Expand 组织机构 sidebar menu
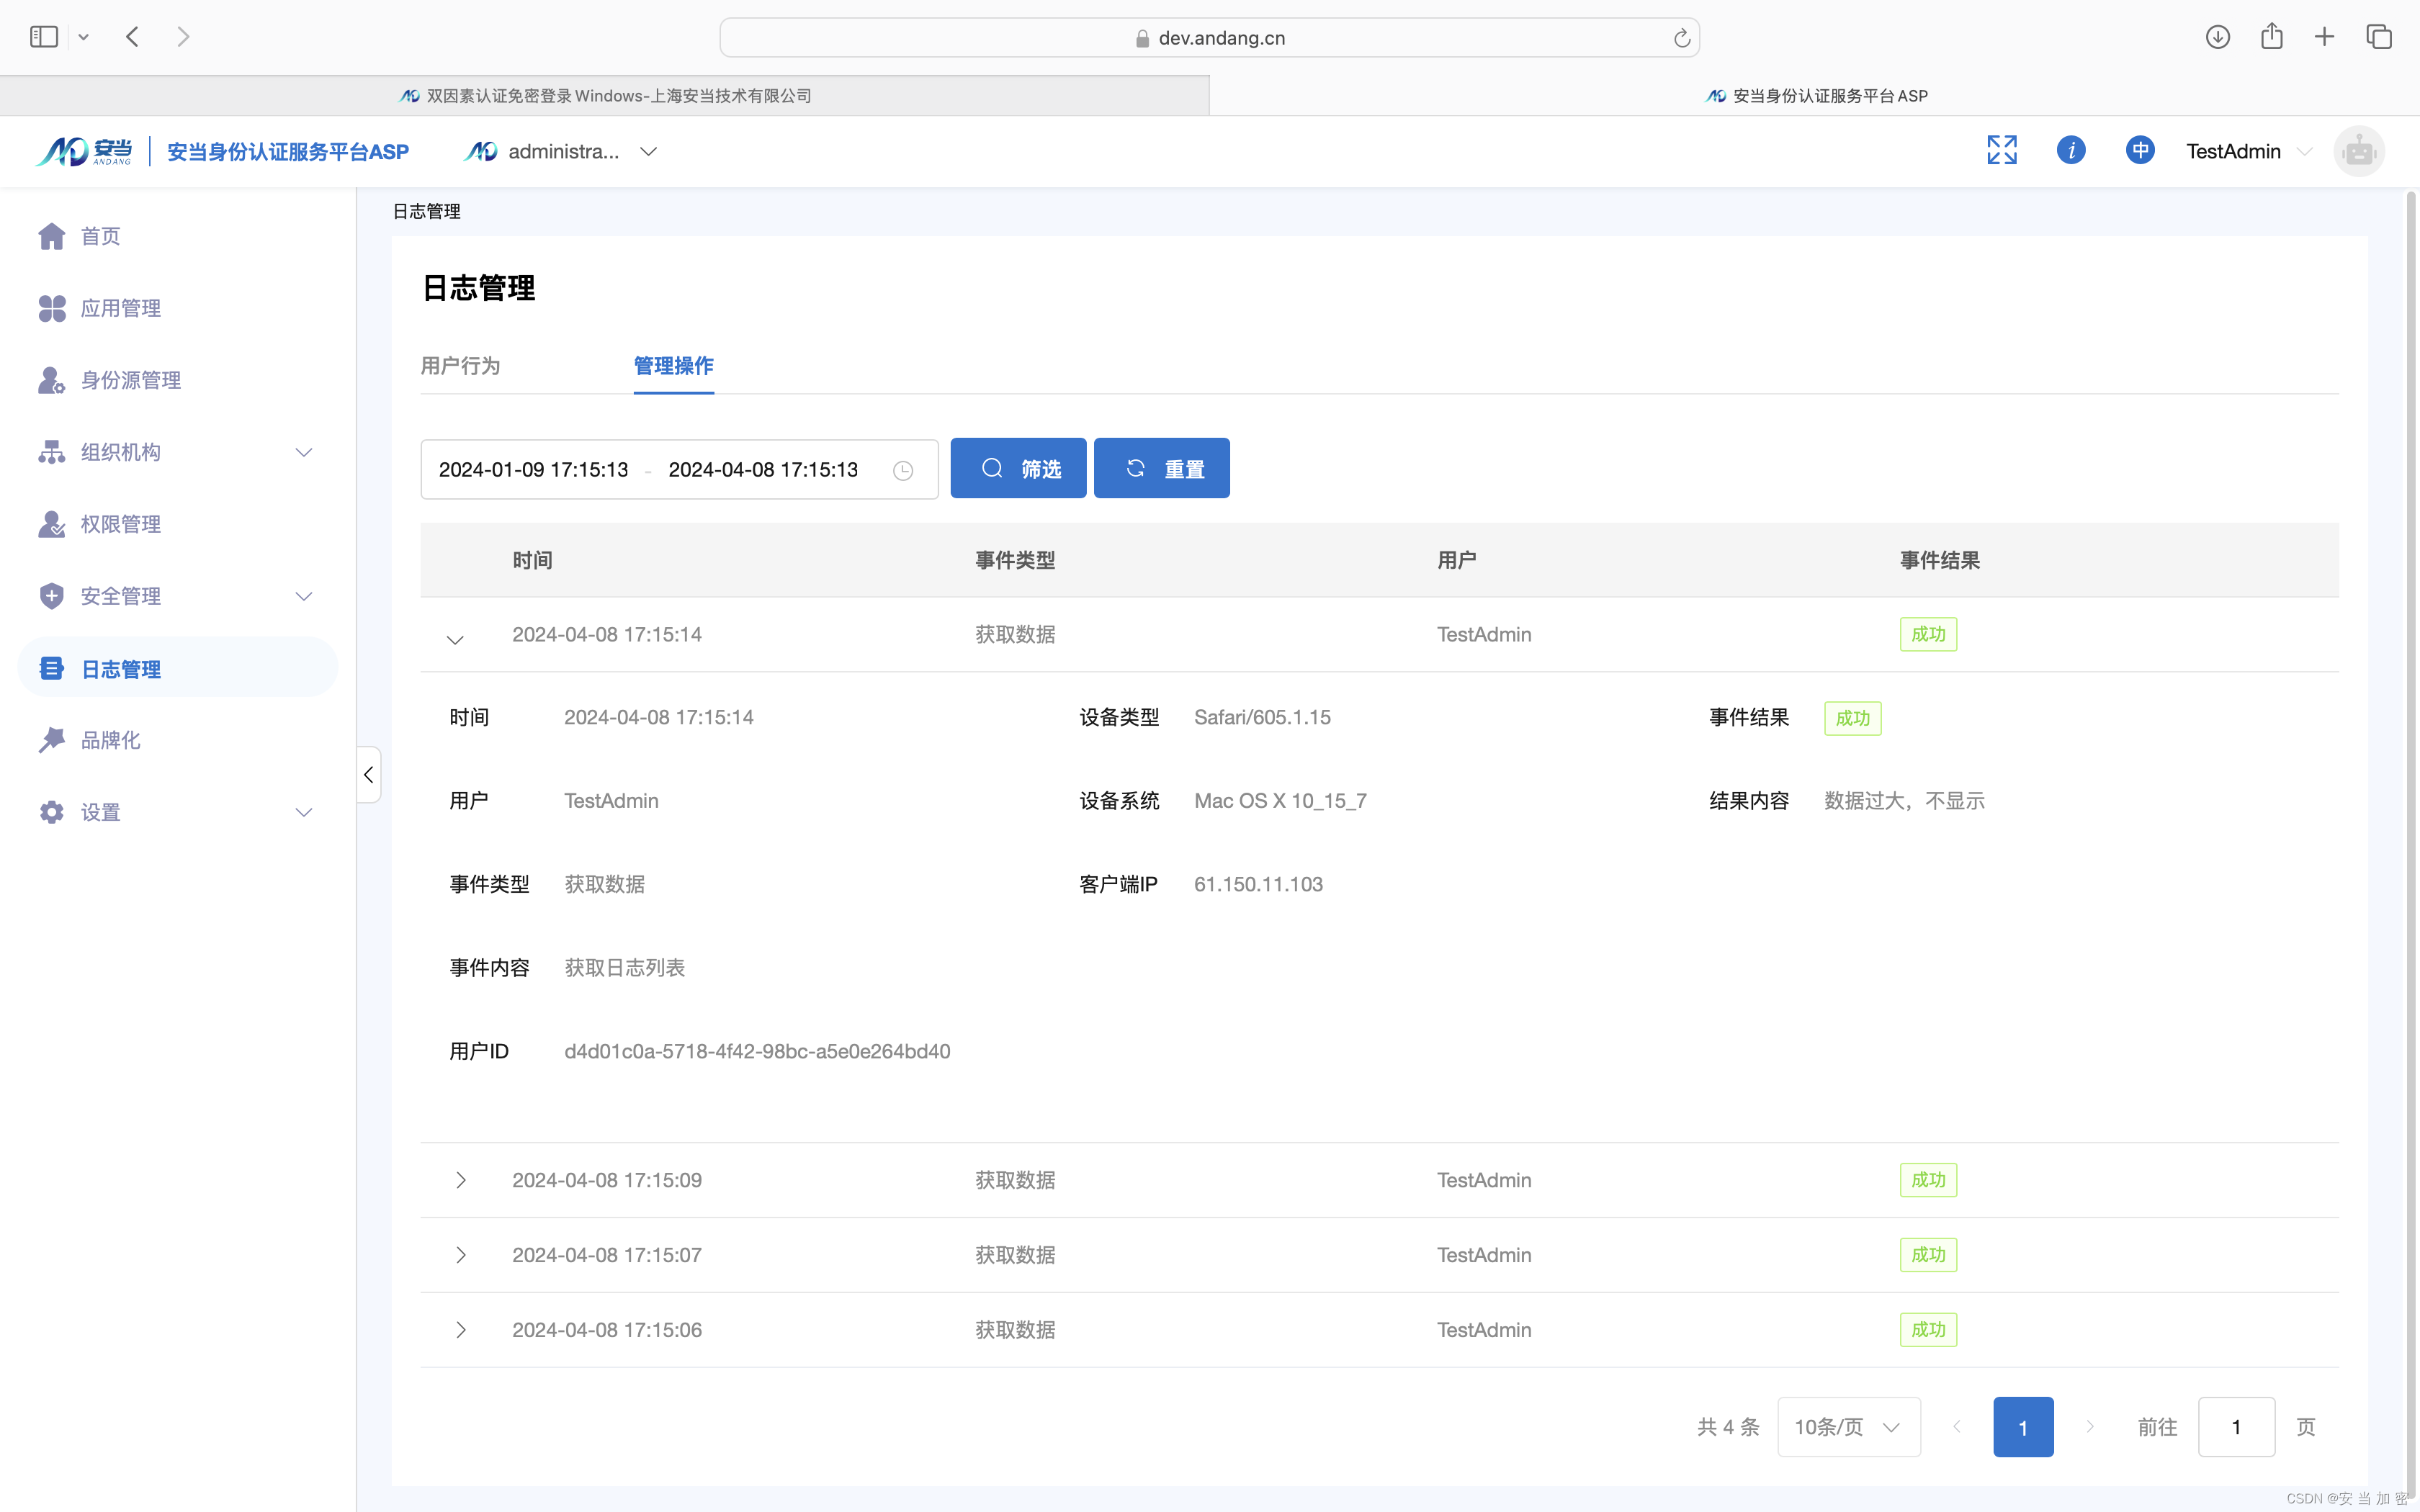 coord(178,452)
